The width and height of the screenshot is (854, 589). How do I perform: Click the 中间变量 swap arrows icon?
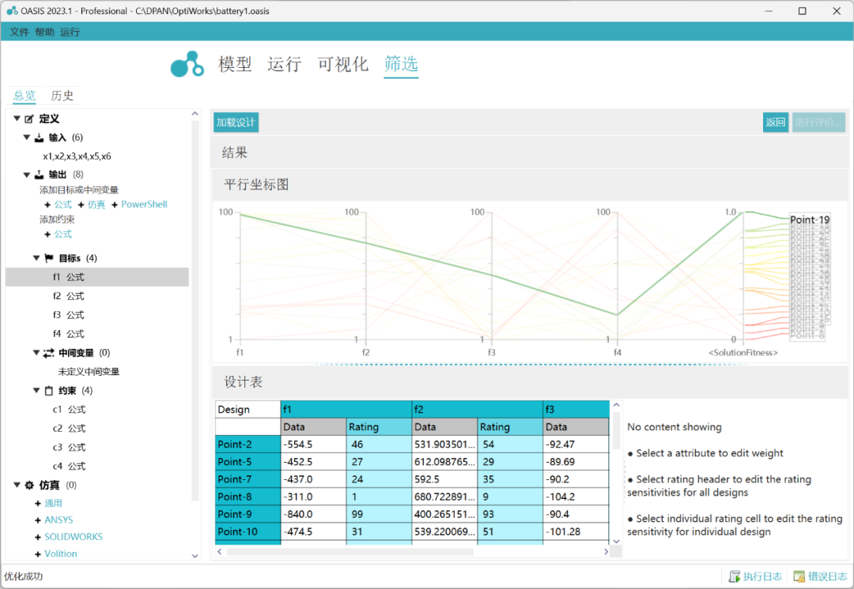pos(49,353)
